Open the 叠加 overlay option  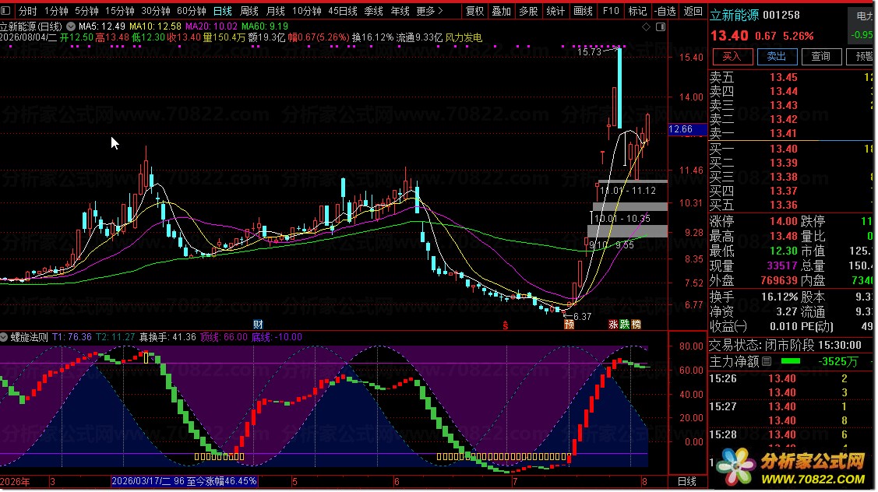tap(501, 11)
